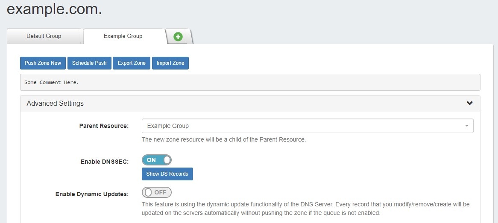Click the dynamic update feature description text
This screenshot has height=223, width=498.
pyautogui.click(x=305, y=209)
